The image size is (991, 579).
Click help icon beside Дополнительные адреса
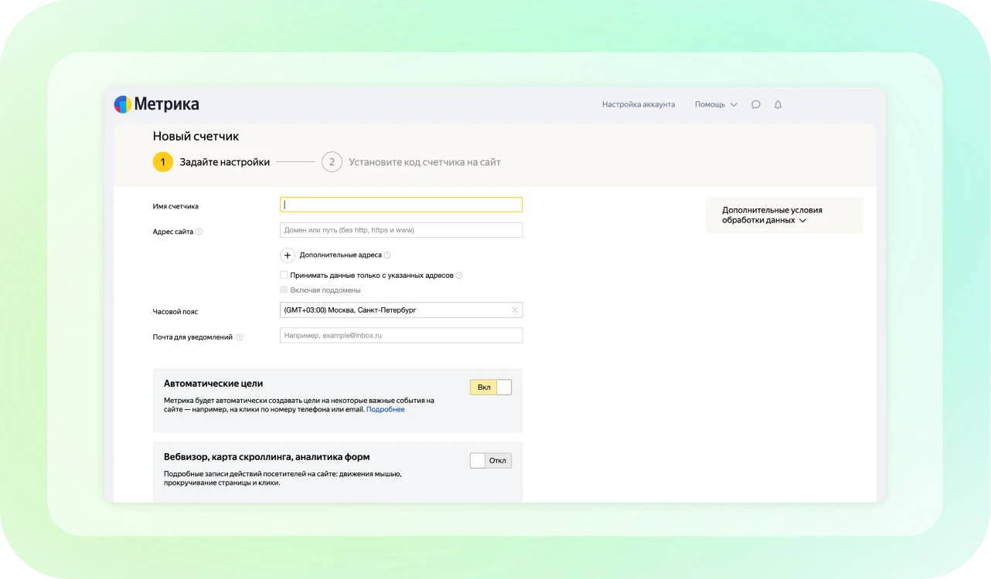point(387,255)
